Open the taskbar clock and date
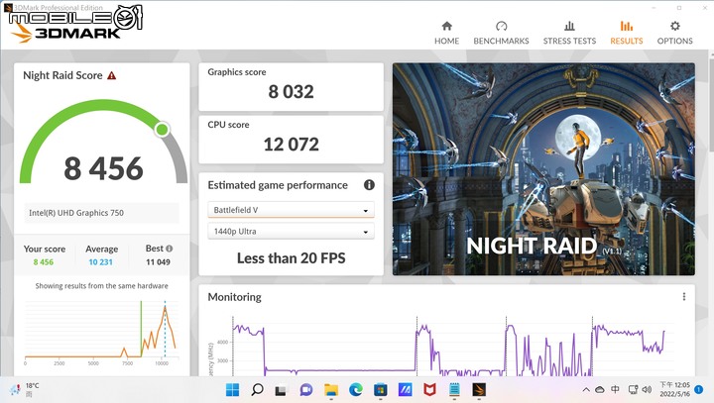714x403 pixels. [x=675, y=390]
